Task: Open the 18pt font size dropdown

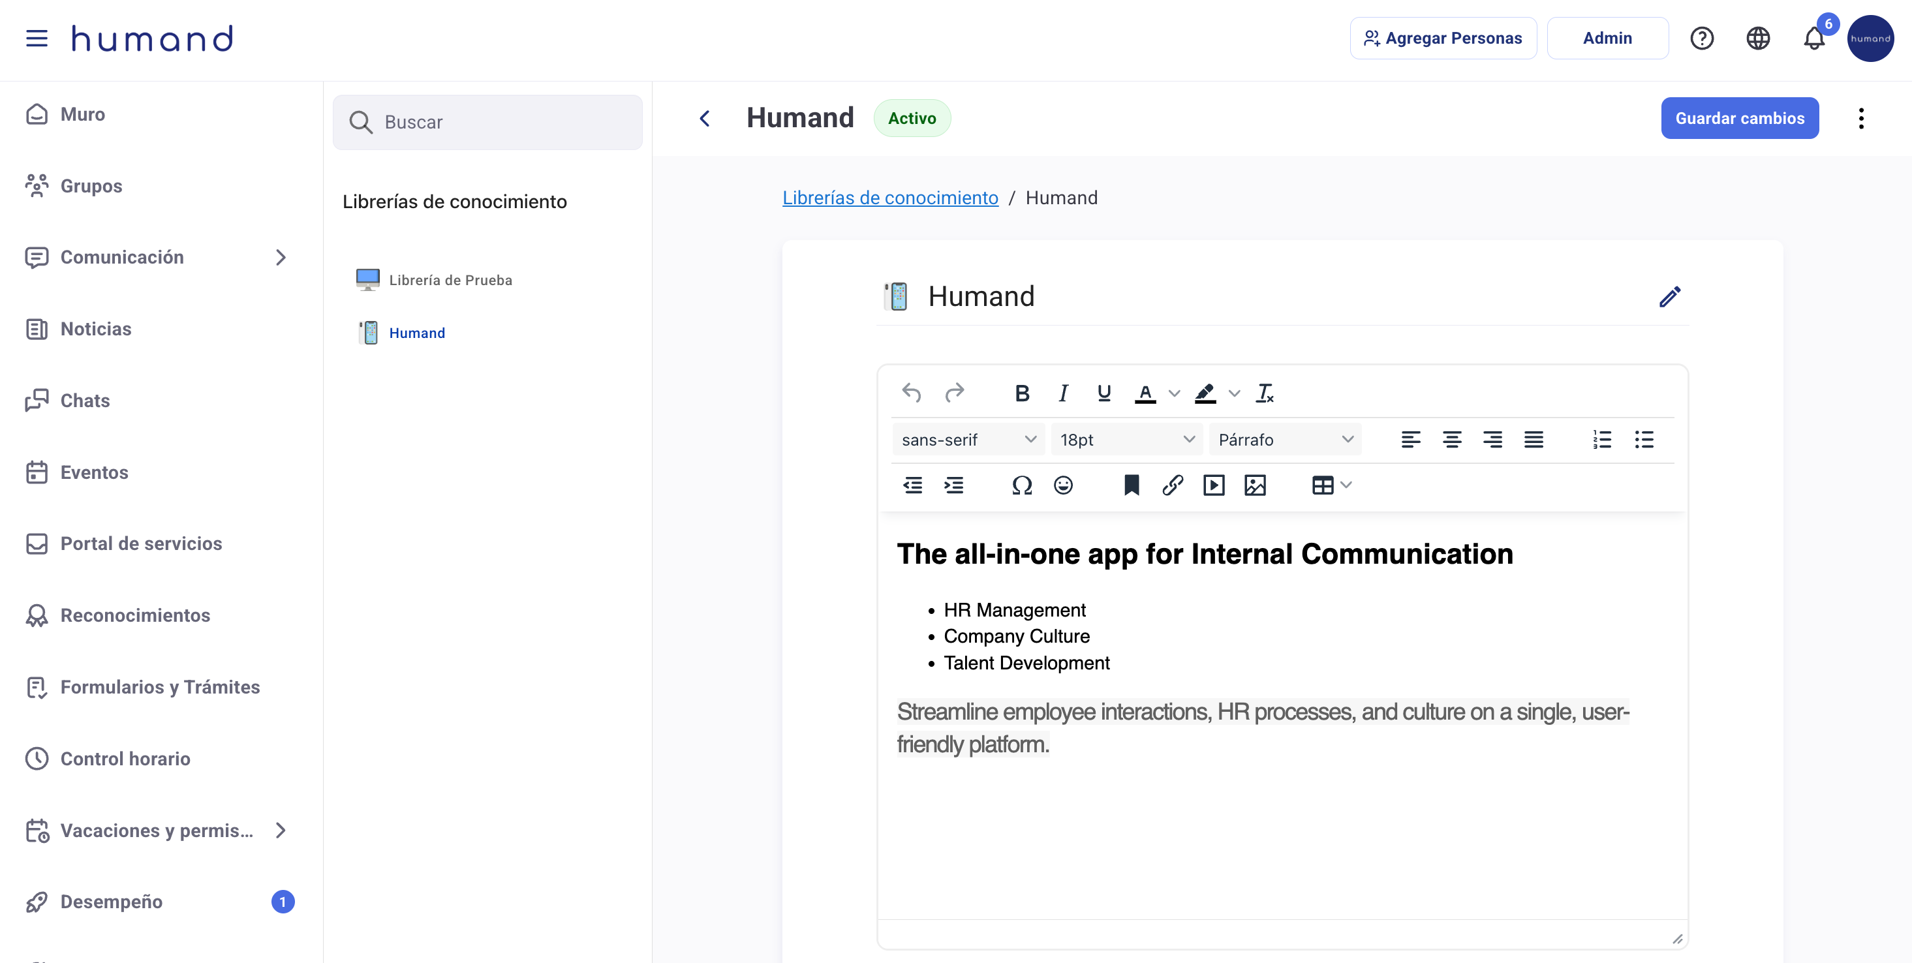Action: coord(1126,440)
